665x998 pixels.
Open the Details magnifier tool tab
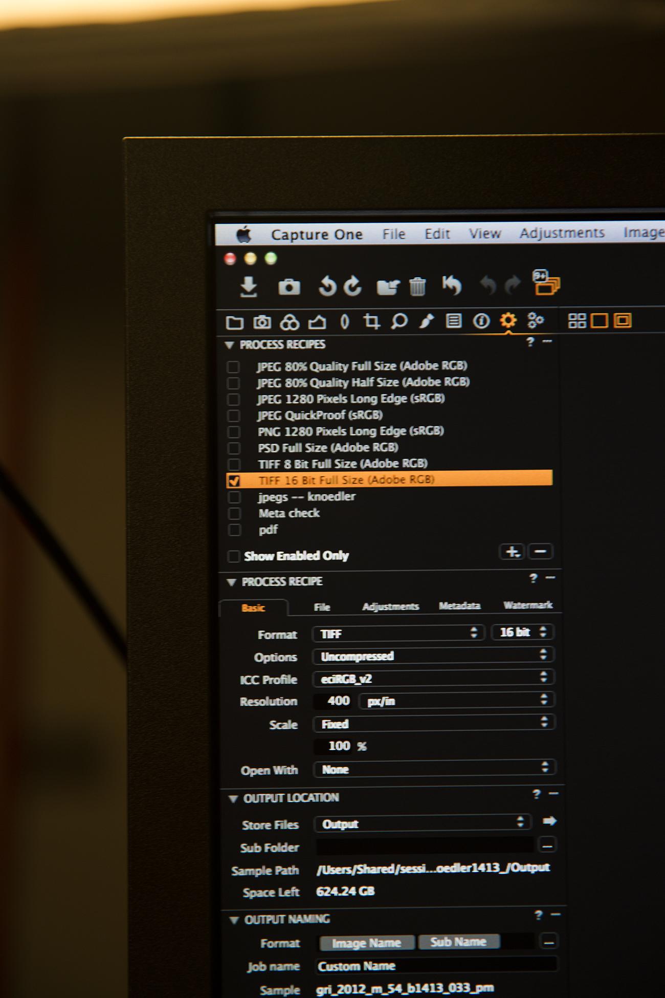click(x=399, y=321)
